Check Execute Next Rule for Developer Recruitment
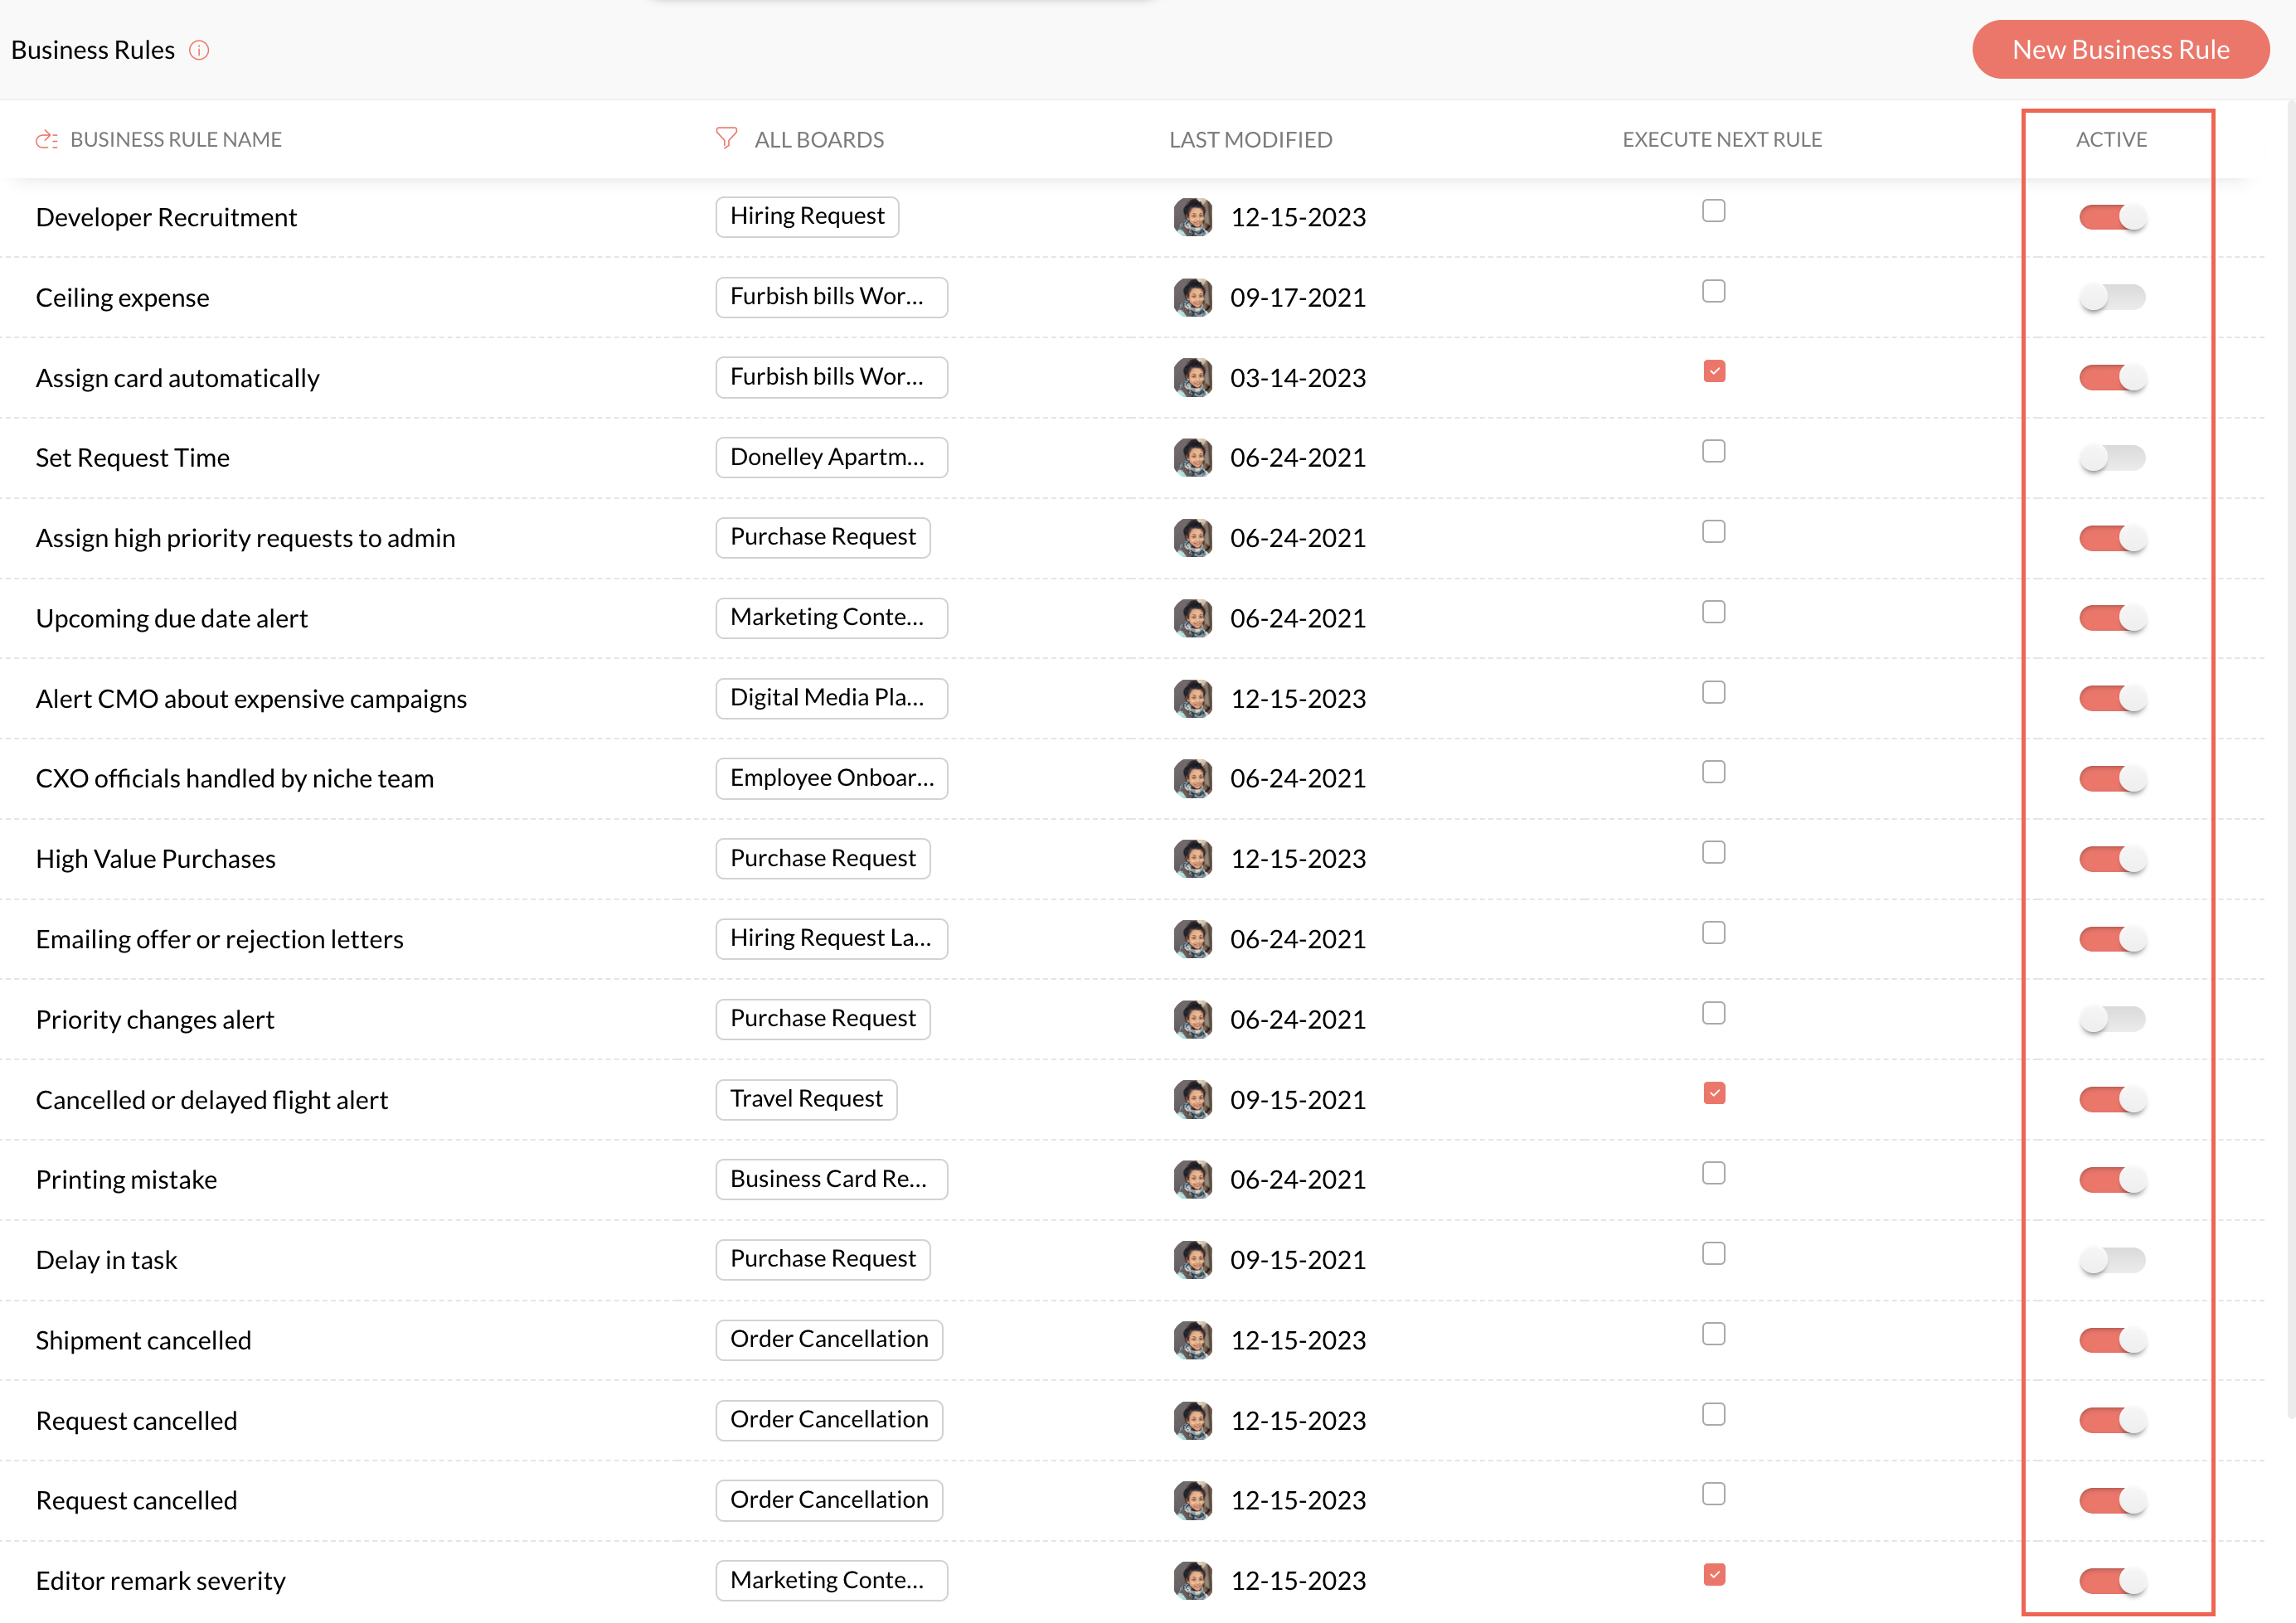 pos(1714,211)
